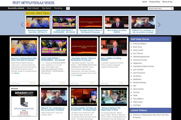
Task: Open grid thumbnail of COMO FIJAR METAS video
Action: (x=54, y=47)
